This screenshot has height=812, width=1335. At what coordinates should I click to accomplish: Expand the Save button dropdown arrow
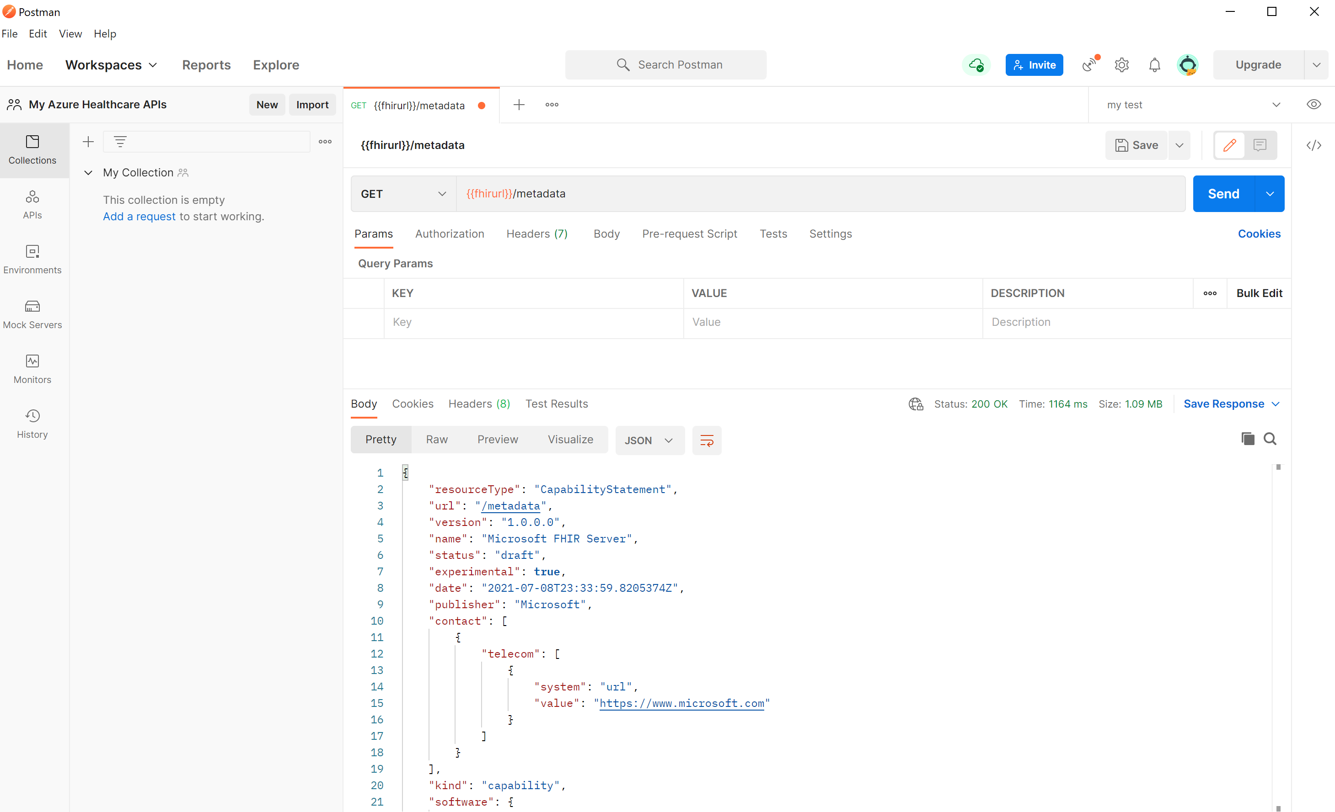click(x=1180, y=145)
